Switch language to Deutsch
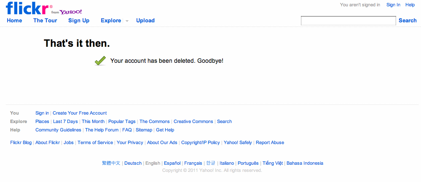The height and width of the screenshot is (182, 421). pos(133,163)
